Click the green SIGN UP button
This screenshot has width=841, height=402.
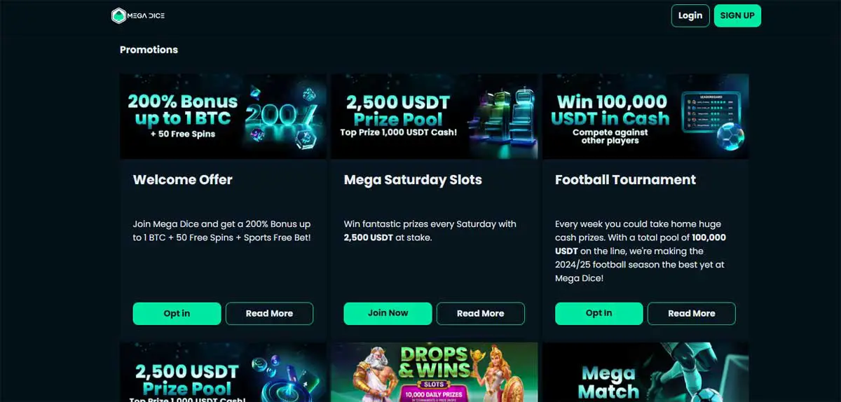point(737,15)
